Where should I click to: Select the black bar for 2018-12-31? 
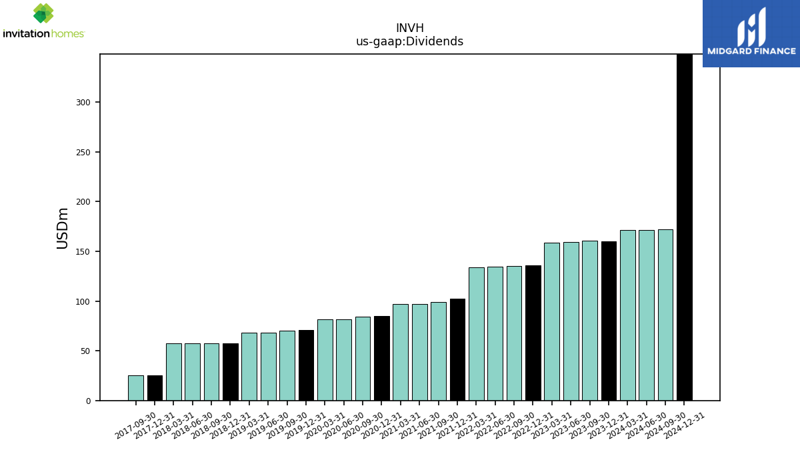pos(231,372)
